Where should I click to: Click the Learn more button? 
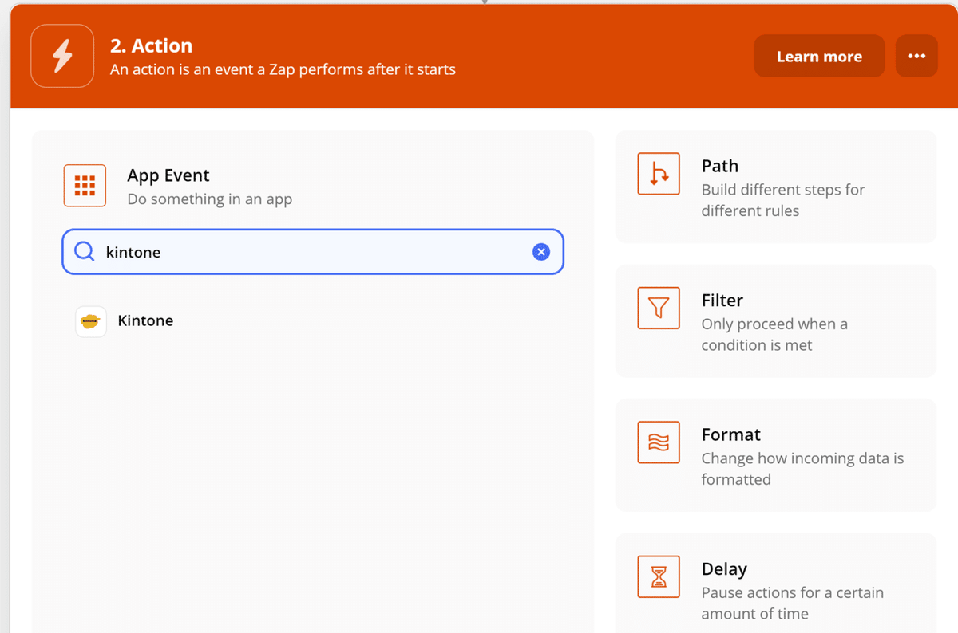(x=819, y=57)
